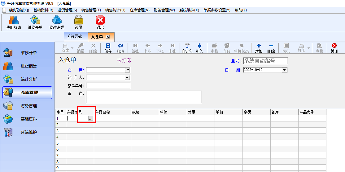Go to 下张 next record
The height and width of the screenshot is (172, 345).
(x=160, y=48)
